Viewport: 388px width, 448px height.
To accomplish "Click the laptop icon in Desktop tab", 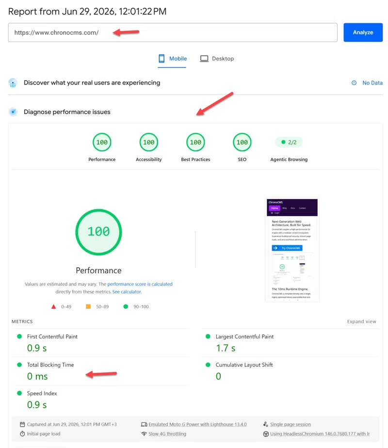I will tap(204, 59).
